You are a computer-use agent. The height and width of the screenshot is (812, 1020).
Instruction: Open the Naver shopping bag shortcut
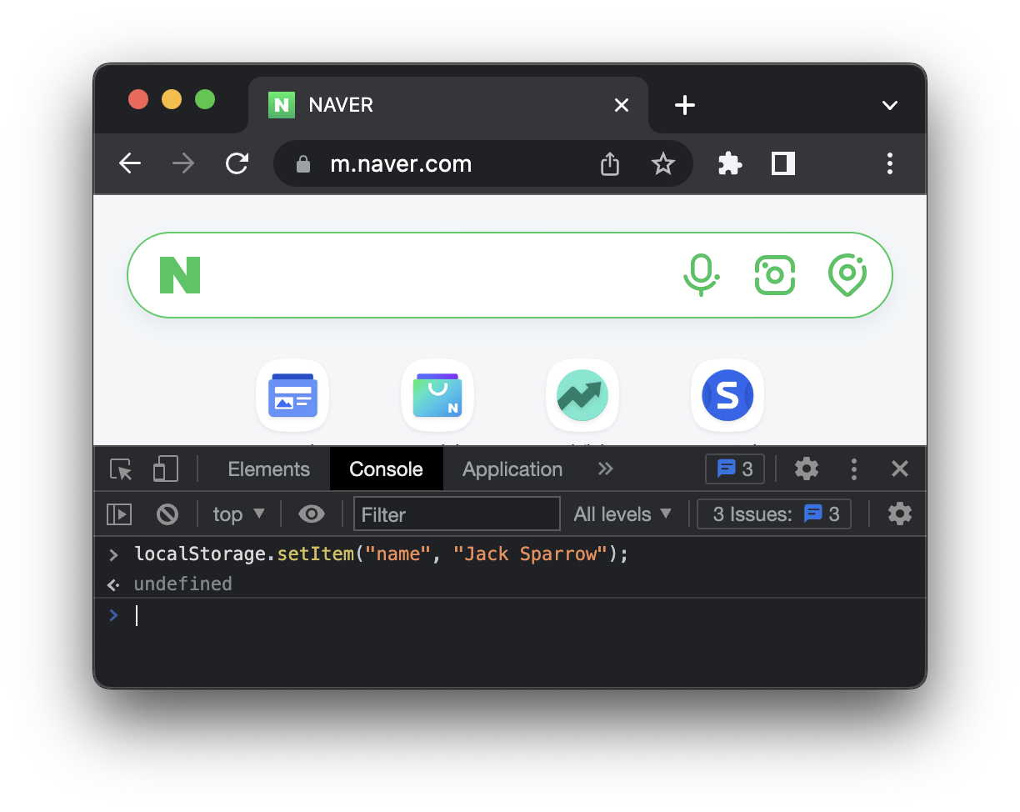[x=437, y=395]
